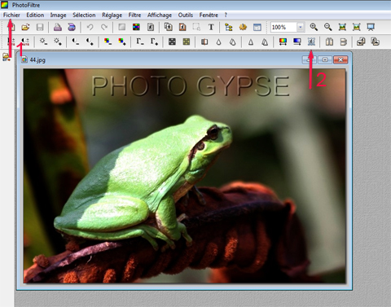The image size is (391, 307).
Task: Decrease saturation (colour squares minus)
Action: pyautogui.click(x=108, y=42)
